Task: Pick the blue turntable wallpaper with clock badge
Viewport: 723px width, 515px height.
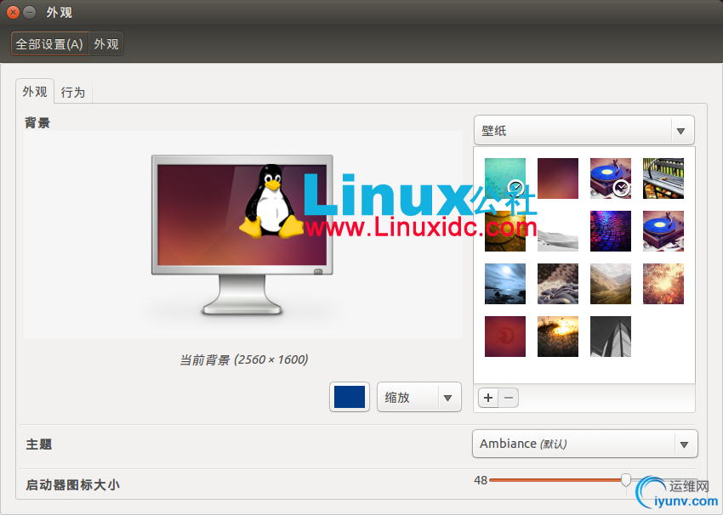Action: pos(611,178)
